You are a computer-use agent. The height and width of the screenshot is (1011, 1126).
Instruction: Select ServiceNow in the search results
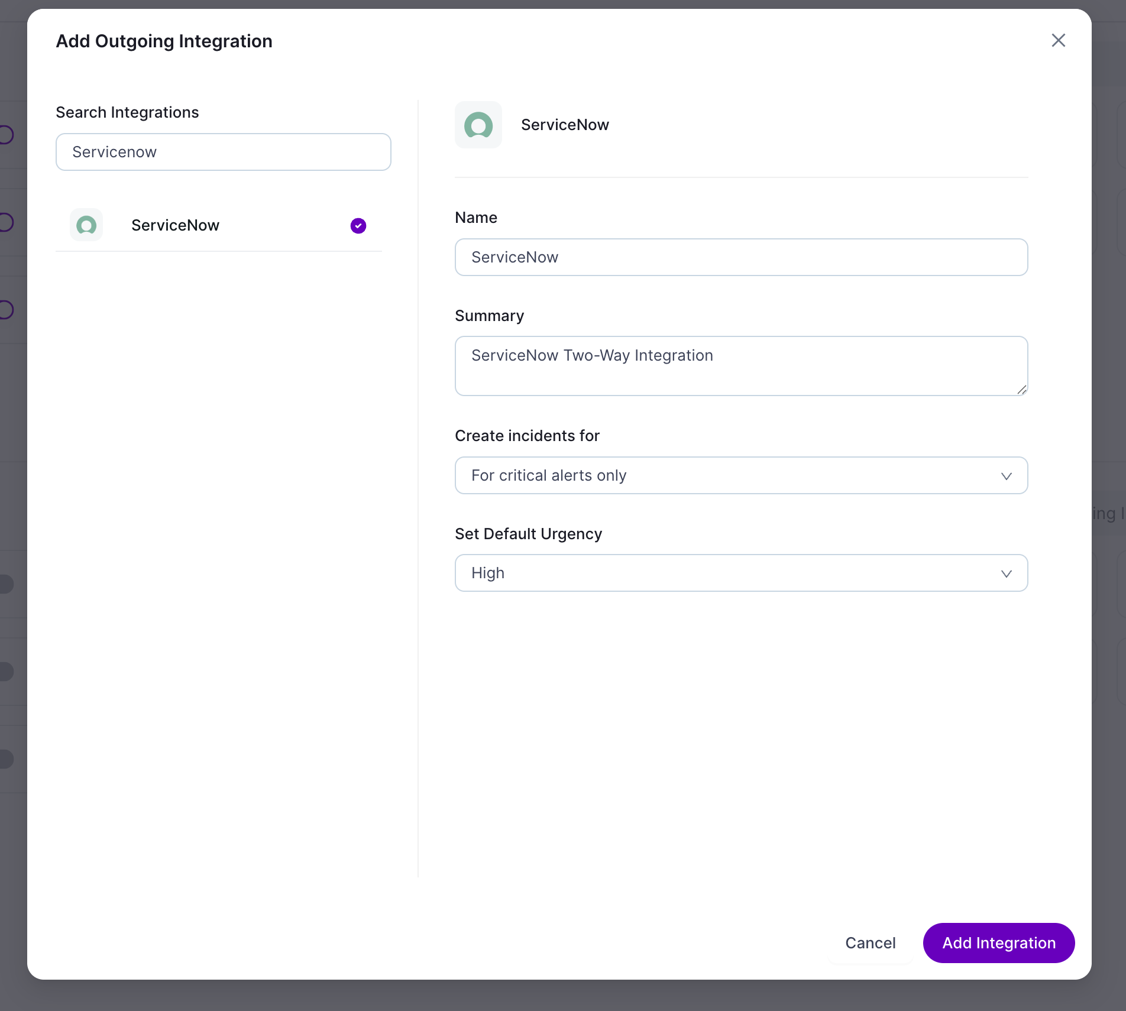pos(219,225)
